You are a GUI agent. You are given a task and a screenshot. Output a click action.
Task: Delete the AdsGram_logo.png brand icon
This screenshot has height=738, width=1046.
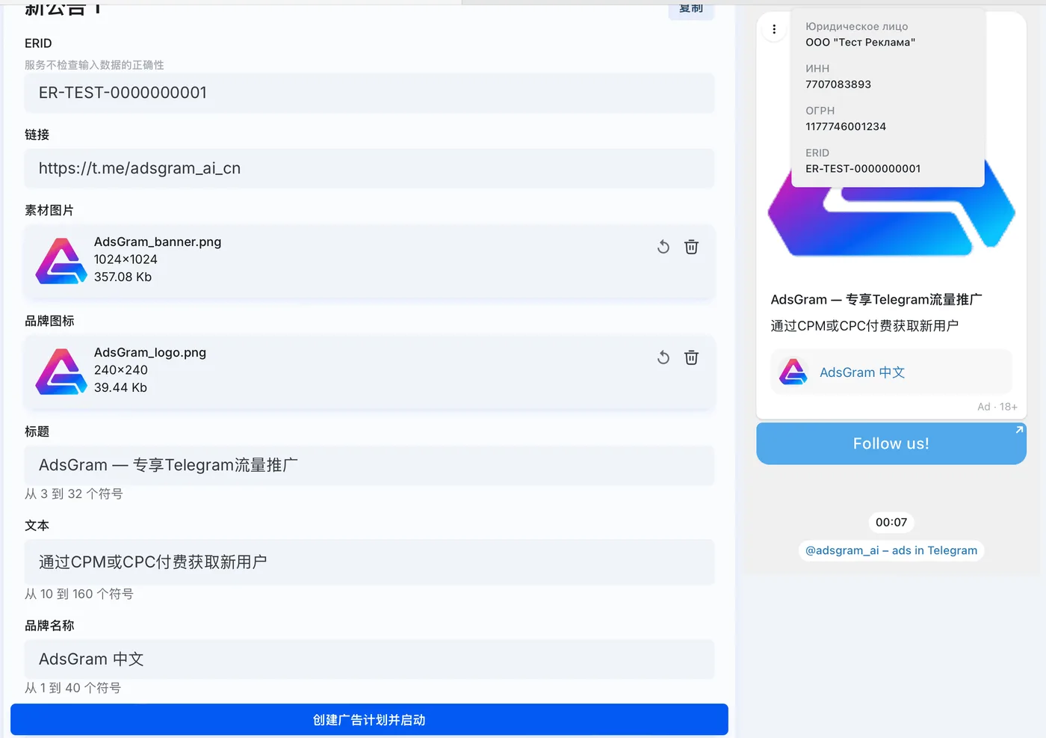click(691, 357)
